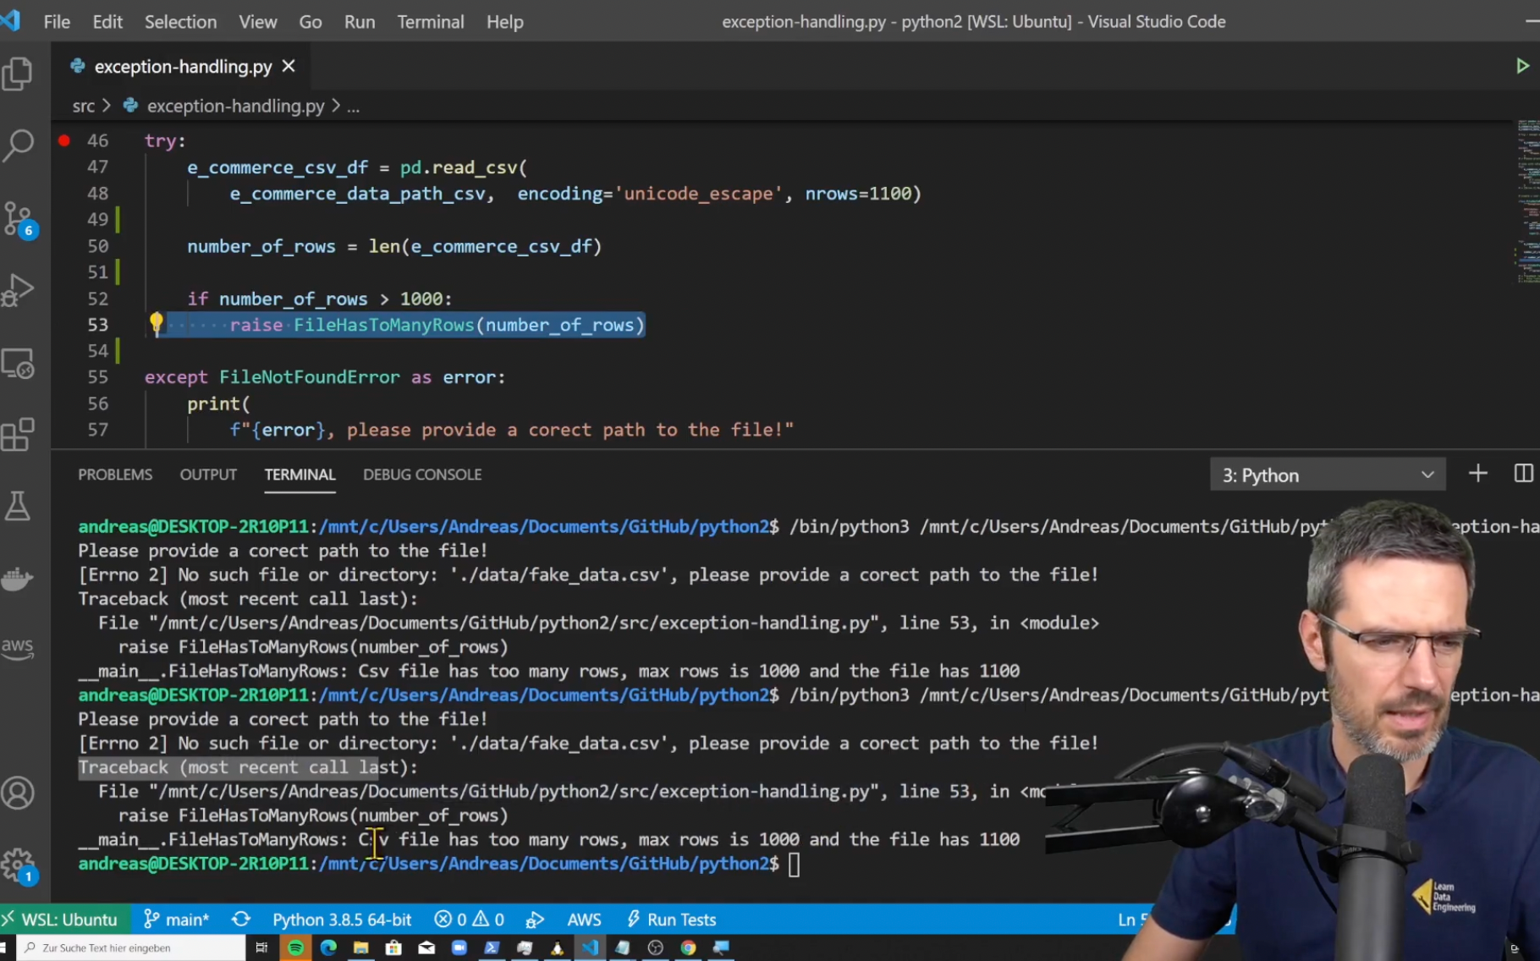
Task: Open the Remote Explorer view
Action: click(x=18, y=364)
